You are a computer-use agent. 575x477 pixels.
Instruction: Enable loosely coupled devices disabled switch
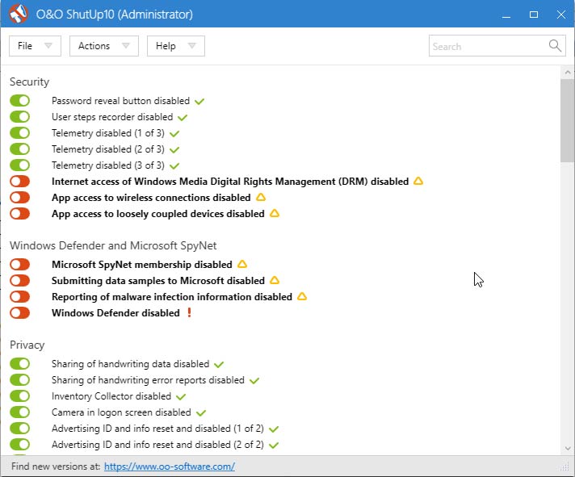click(20, 213)
